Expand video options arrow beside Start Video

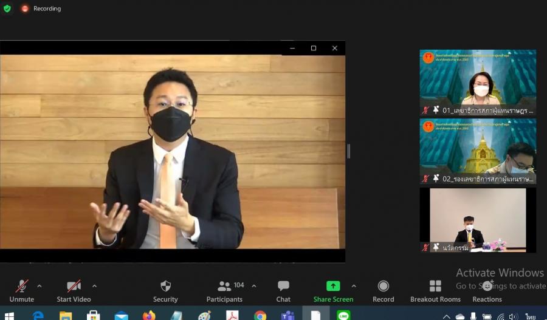click(94, 286)
